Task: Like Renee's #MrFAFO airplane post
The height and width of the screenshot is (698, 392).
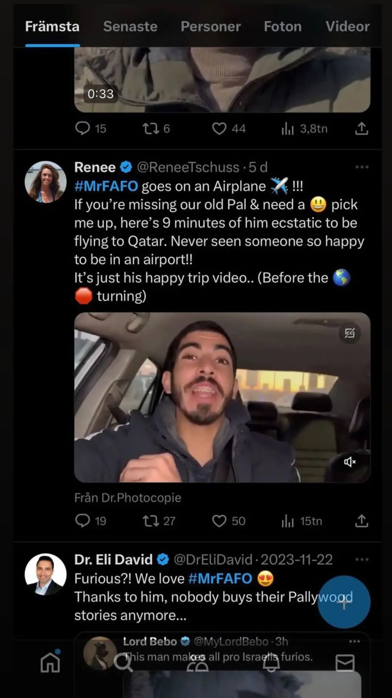Action: (x=219, y=521)
